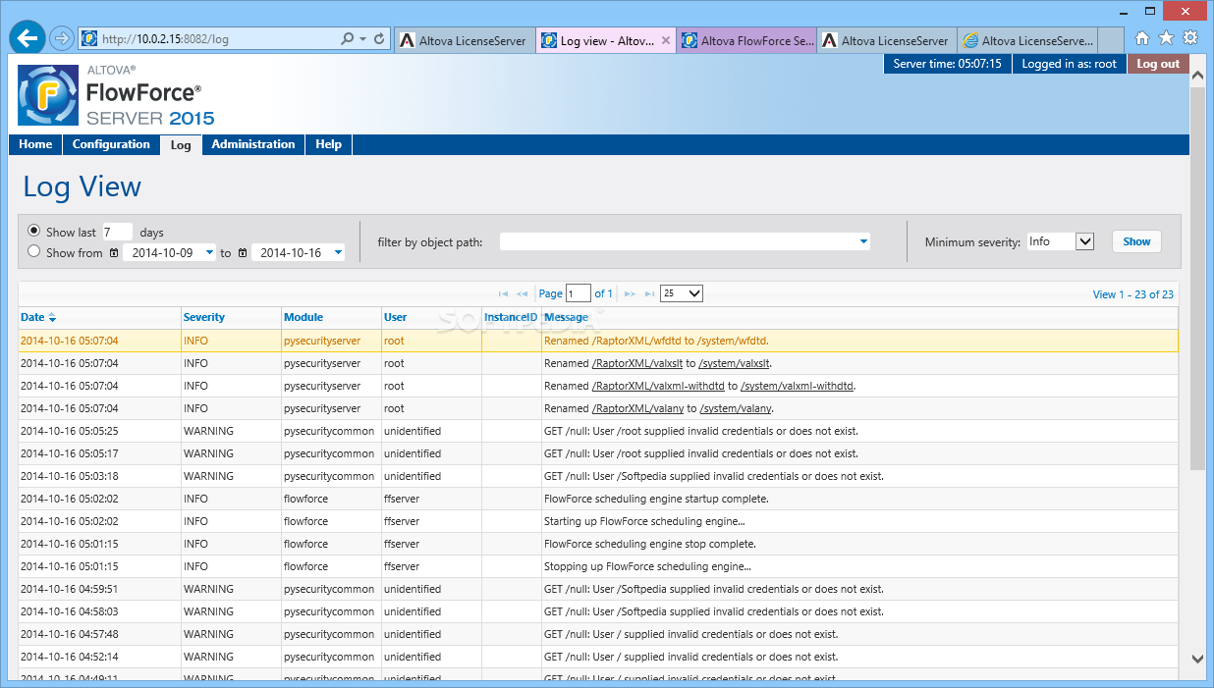Screen dimensions: 1214x688
Task: Sort by the Severity column header
Action: click(203, 317)
